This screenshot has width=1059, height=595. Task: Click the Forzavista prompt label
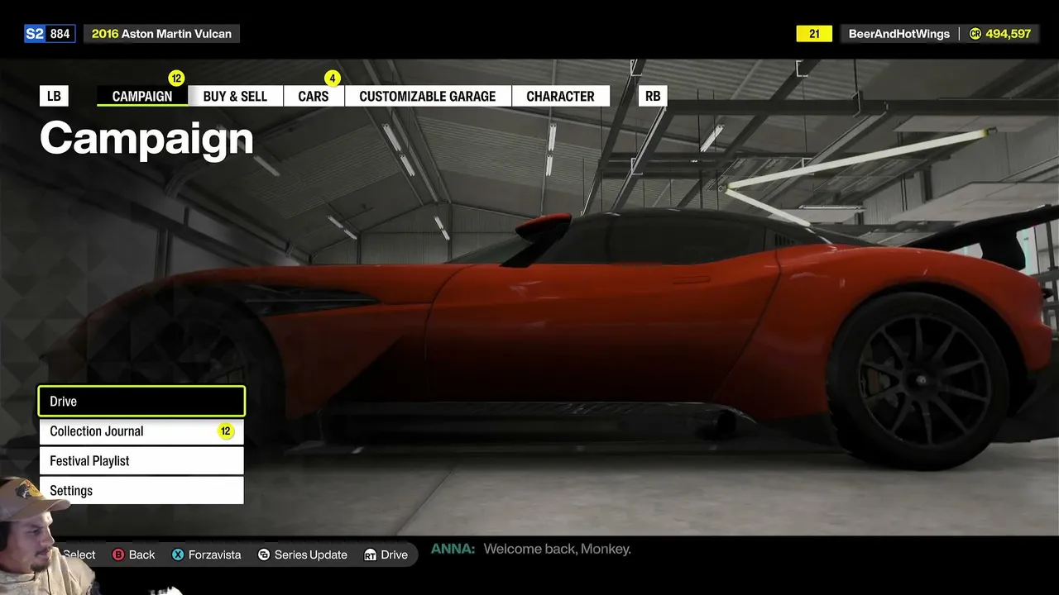(x=215, y=555)
